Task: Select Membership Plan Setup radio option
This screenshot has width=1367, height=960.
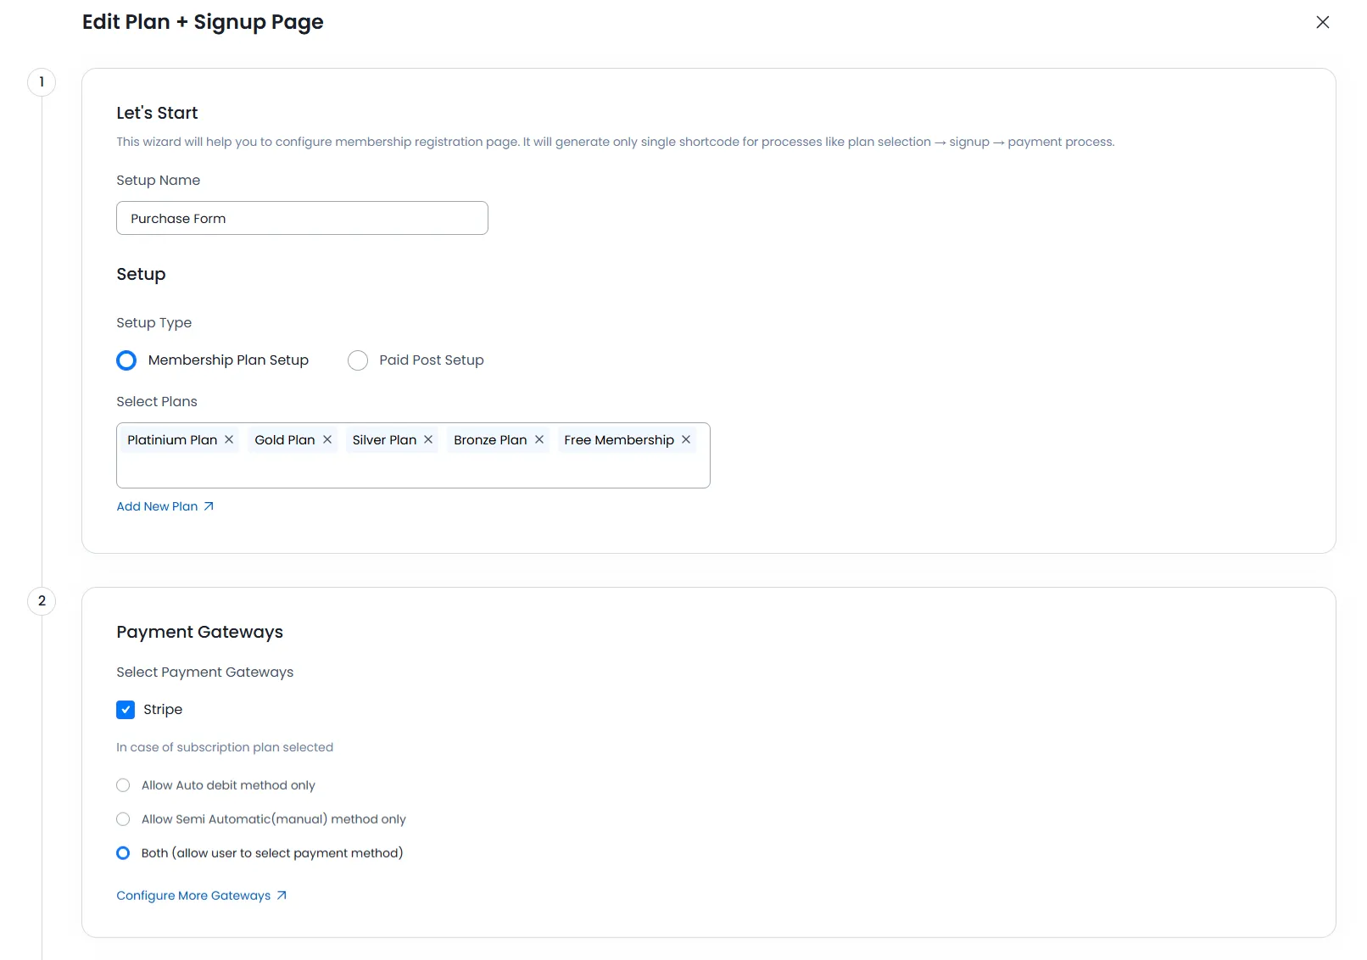Action: (x=126, y=360)
